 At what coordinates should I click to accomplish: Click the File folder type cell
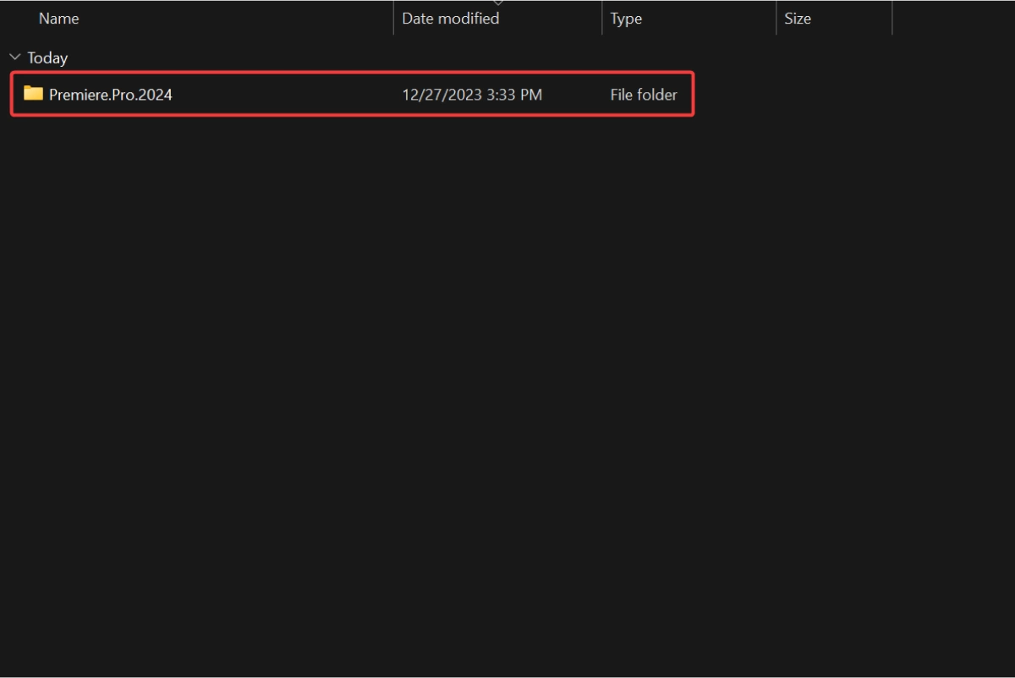point(644,95)
